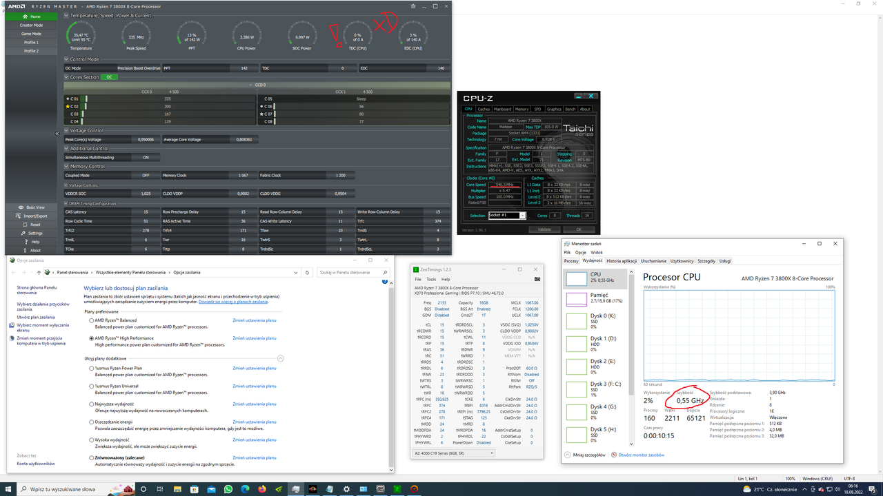
Task: Select 1usmus Ryzen Power Plan
Action: [92, 369]
